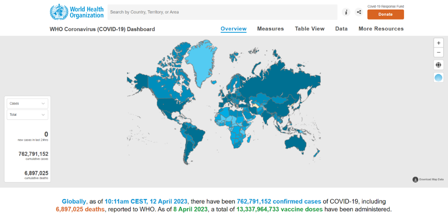Click the Globally link in summary text
Viewport: 448px width, 214px height.
(x=74, y=202)
